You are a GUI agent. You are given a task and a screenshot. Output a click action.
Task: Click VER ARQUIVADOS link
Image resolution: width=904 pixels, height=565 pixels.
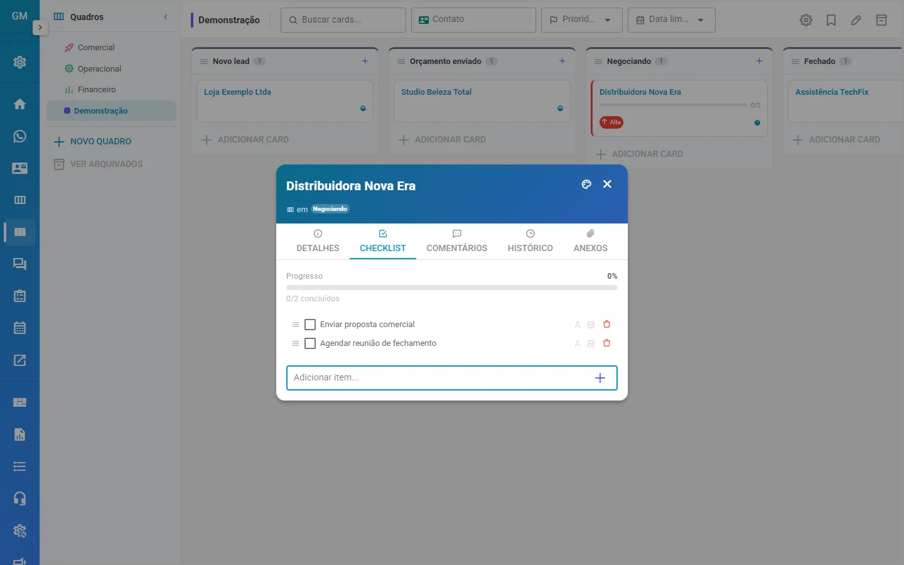tap(99, 164)
